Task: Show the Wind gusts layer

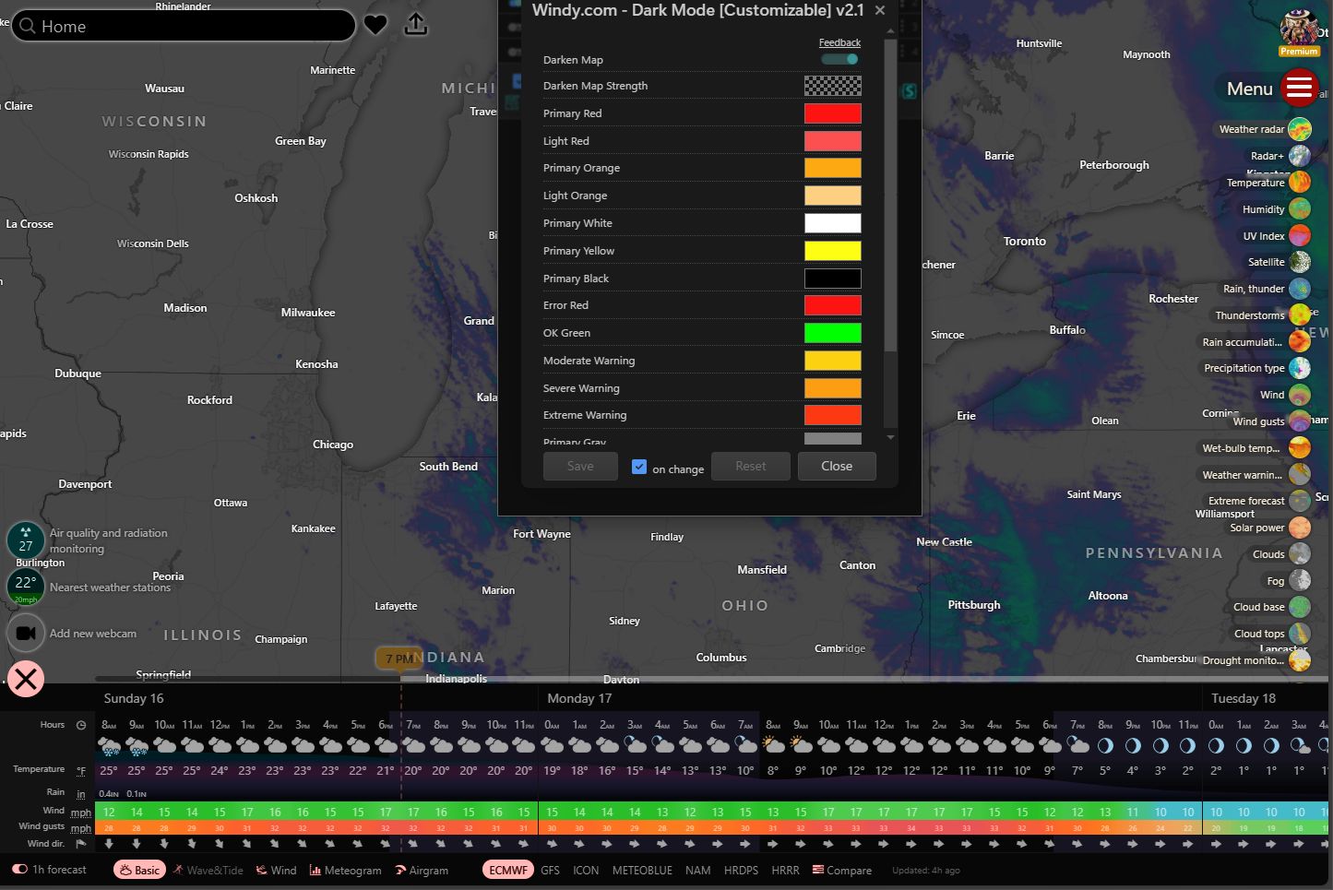Action: click(1300, 421)
